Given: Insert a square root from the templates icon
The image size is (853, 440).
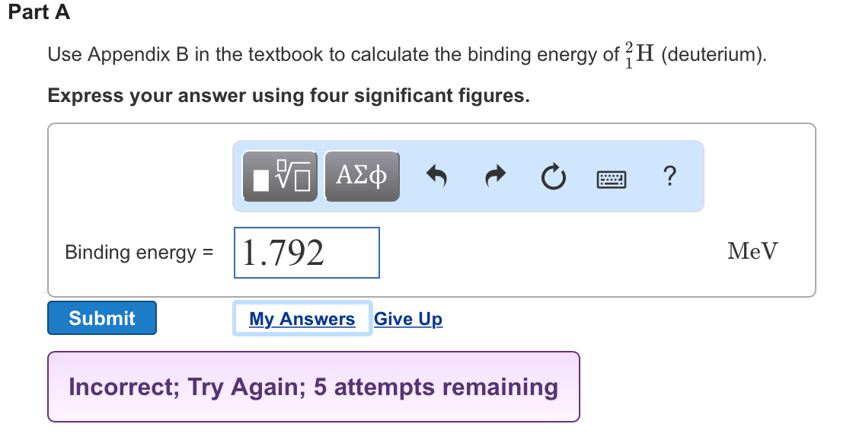Looking at the screenshot, I should point(279,176).
